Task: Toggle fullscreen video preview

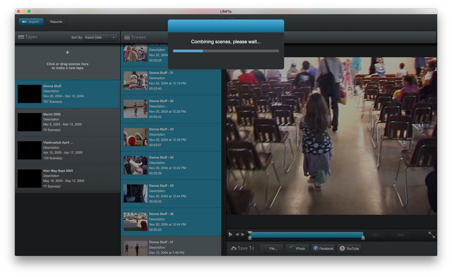Action: [432, 235]
